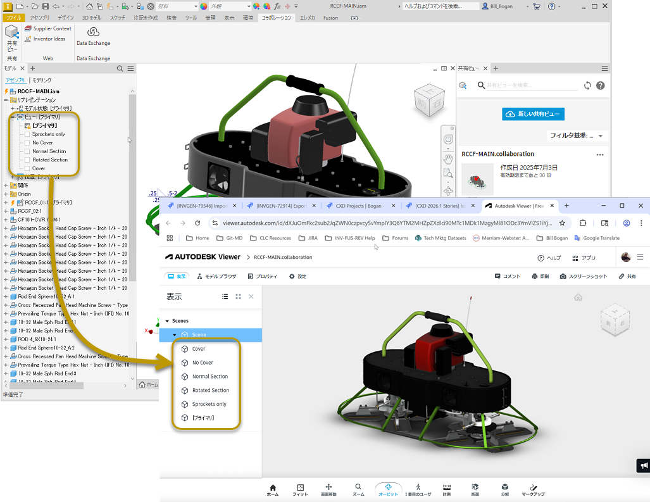The image size is (650, 502).
Task: Create a new shared view button
Action: [x=533, y=114]
